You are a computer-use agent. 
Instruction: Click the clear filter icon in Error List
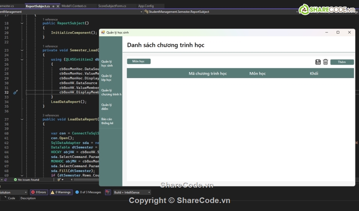click(108, 192)
